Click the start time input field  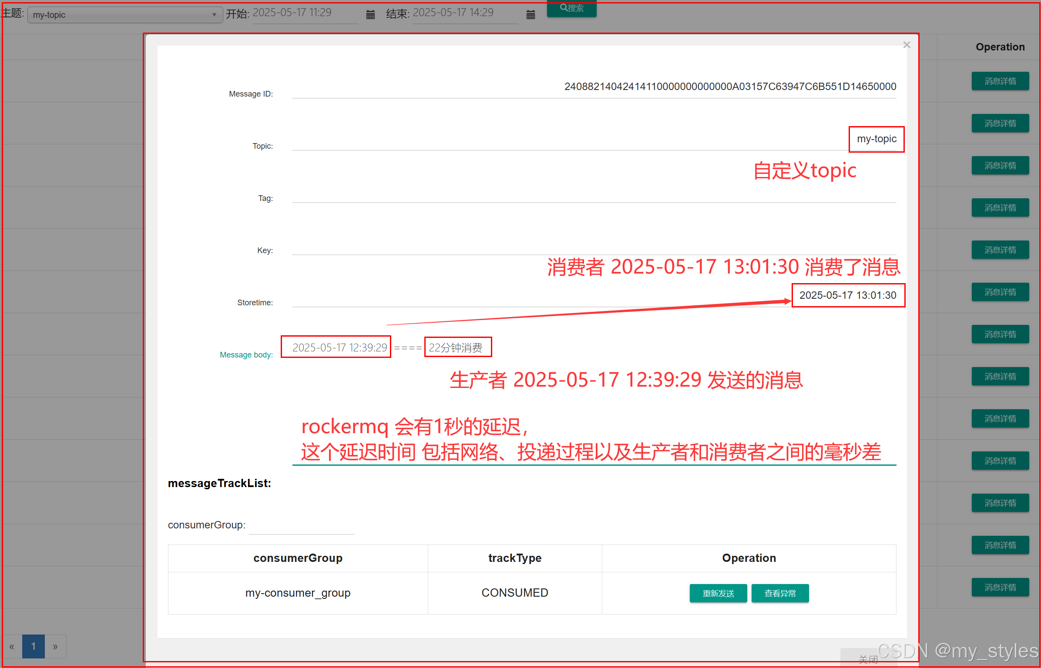(305, 13)
